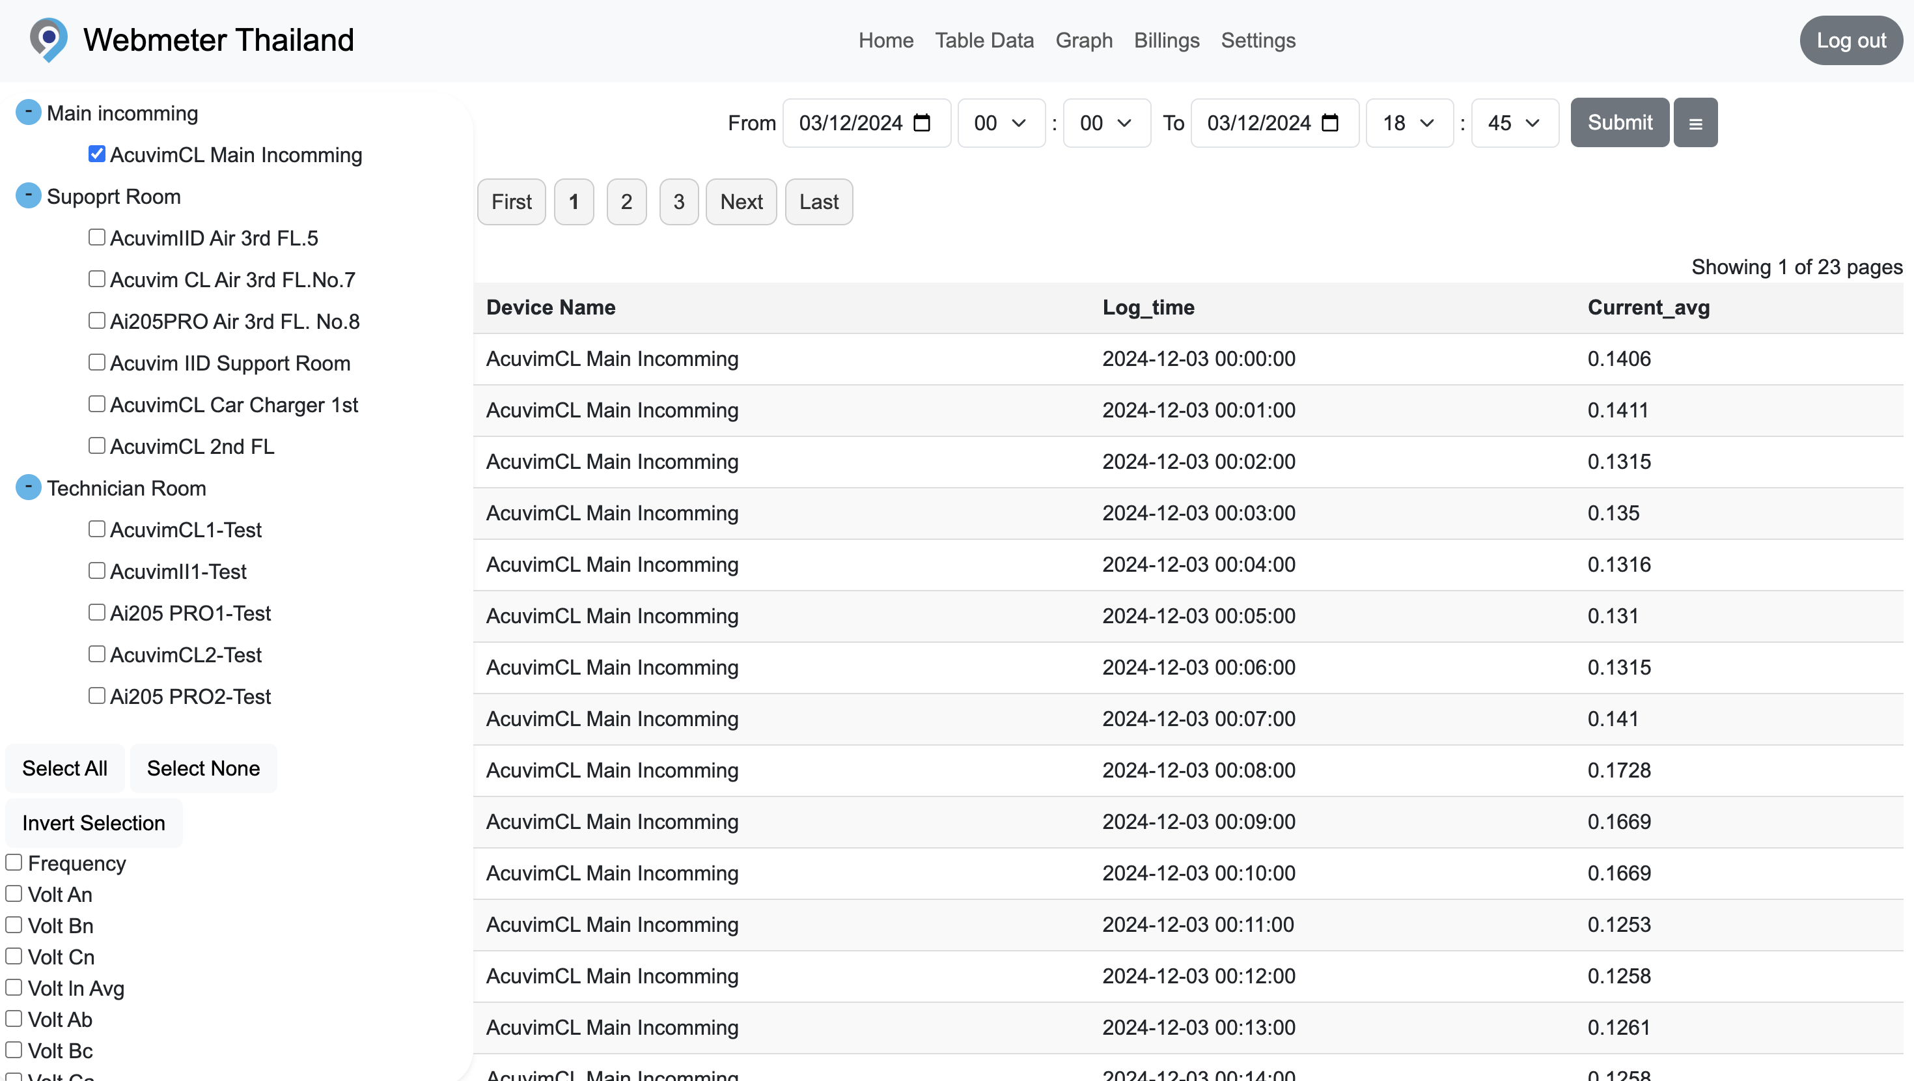Image resolution: width=1914 pixels, height=1081 pixels.
Task: Check AcuvimCL1-Test device
Action: (96, 529)
